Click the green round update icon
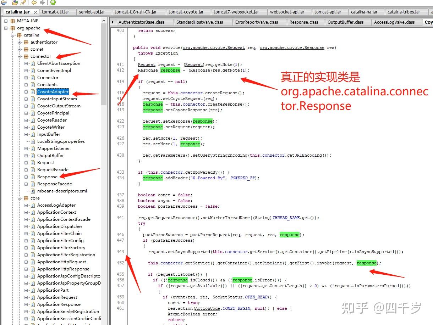433x325 pixels. [x=53, y=3]
